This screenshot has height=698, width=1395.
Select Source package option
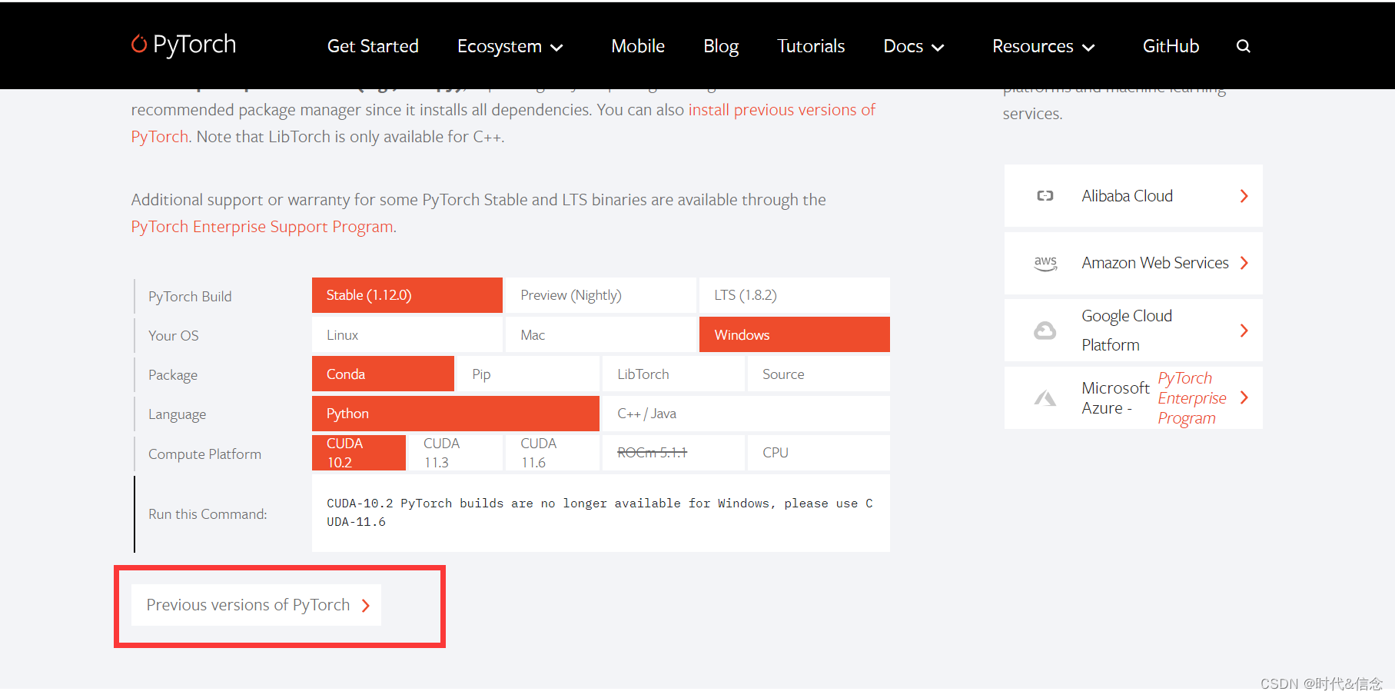[x=819, y=374]
